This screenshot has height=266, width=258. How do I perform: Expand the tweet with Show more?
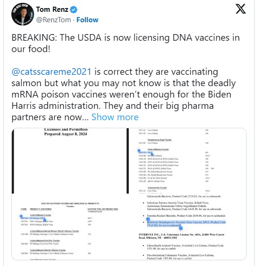(115, 117)
